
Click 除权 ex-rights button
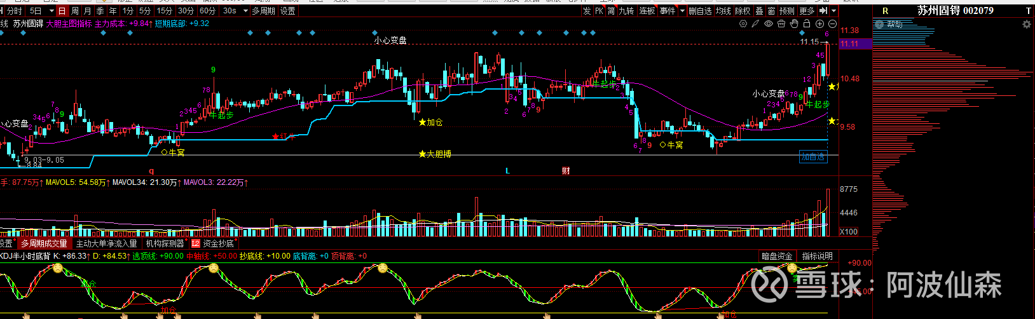point(743,11)
